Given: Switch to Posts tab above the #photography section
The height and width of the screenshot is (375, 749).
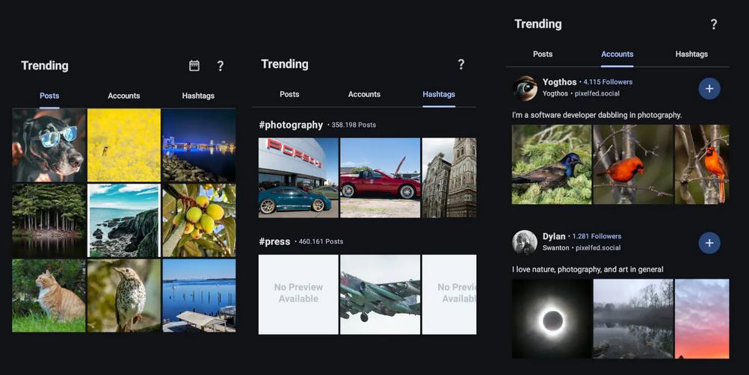Looking at the screenshot, I should (289, 94).
